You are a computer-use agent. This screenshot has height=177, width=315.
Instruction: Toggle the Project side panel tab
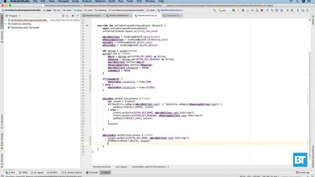click(x=2, y=21)
